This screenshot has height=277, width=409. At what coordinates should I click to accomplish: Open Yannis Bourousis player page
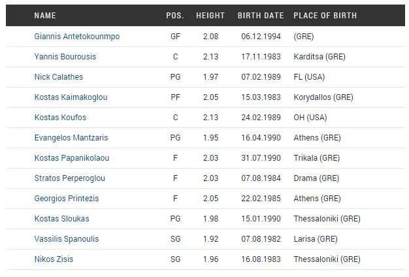(x=65, y=57)
